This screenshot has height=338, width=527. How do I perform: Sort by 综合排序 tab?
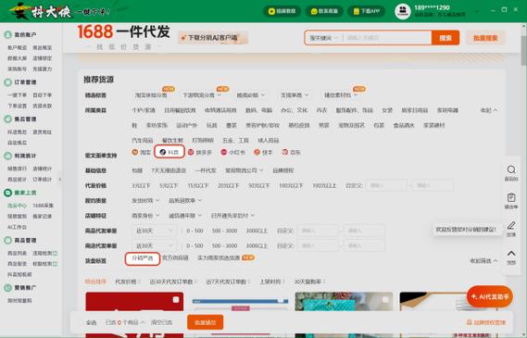pyautogui.click(x=95, y=282)
